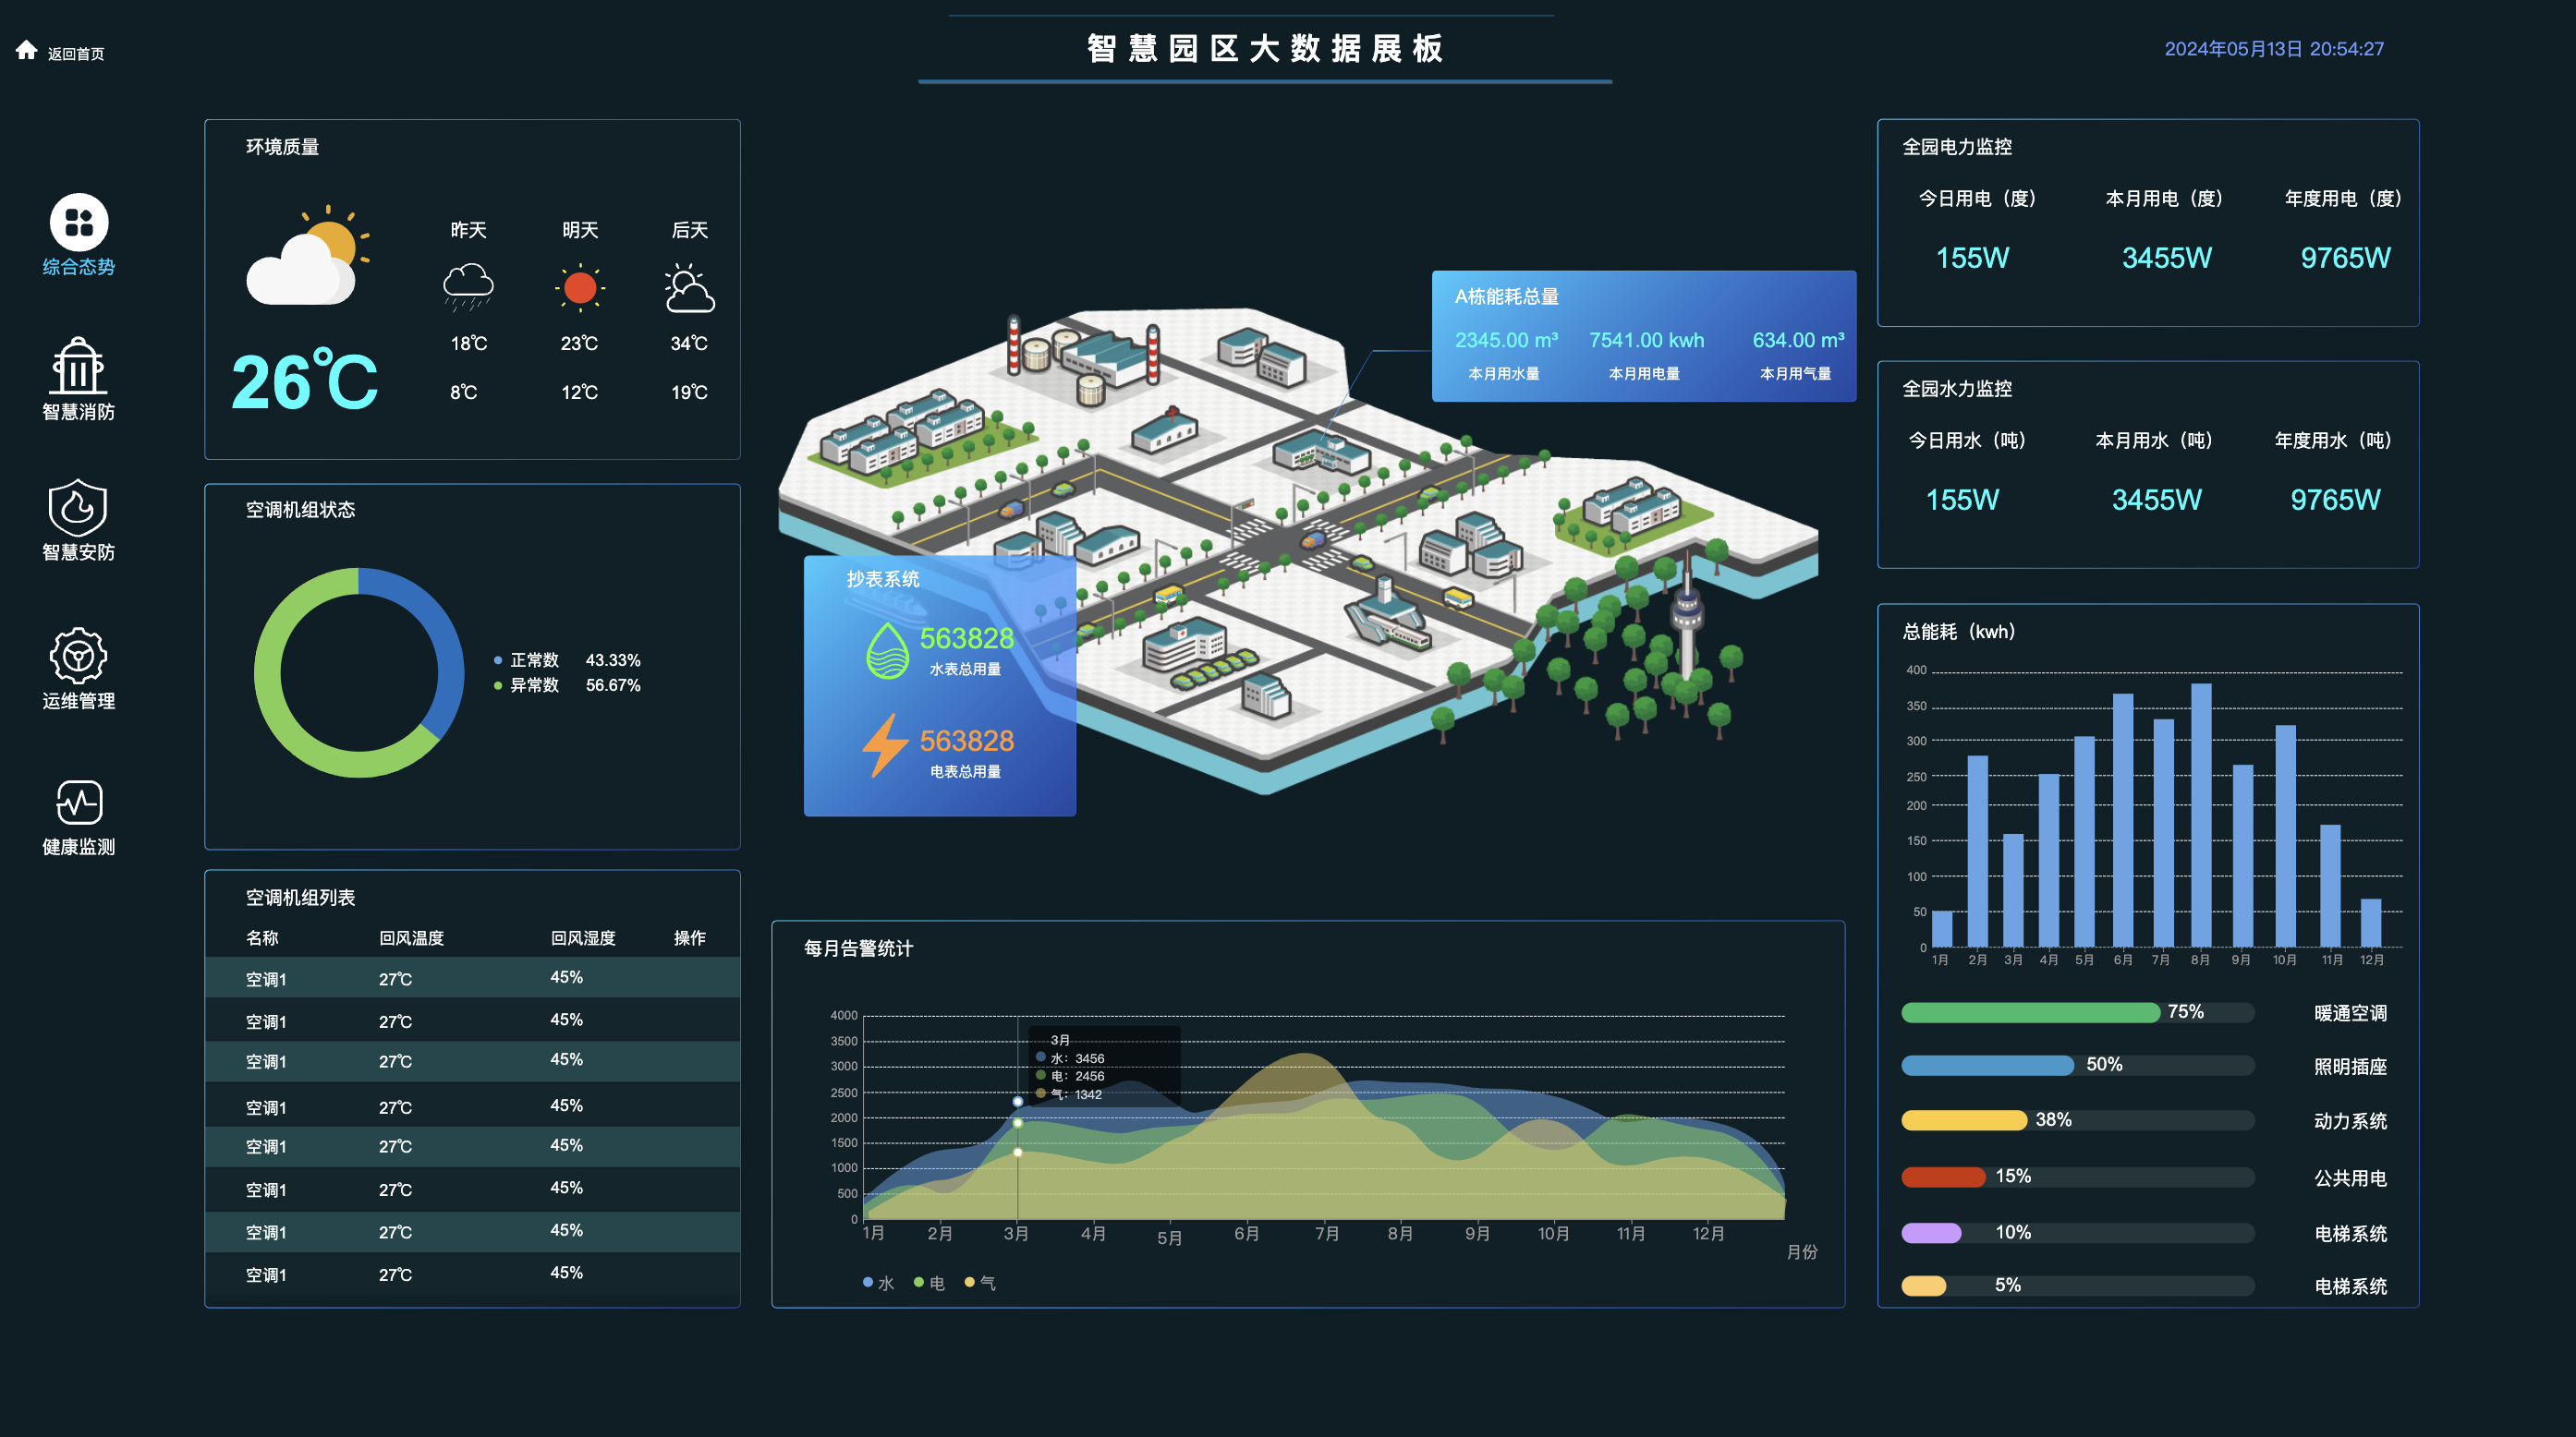
Task: Click the 75% 暖通空调 progress bar
Action: pyautogui.click(x=2030, y=1012)
